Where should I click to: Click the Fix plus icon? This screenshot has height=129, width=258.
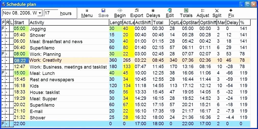coord(231,10)
